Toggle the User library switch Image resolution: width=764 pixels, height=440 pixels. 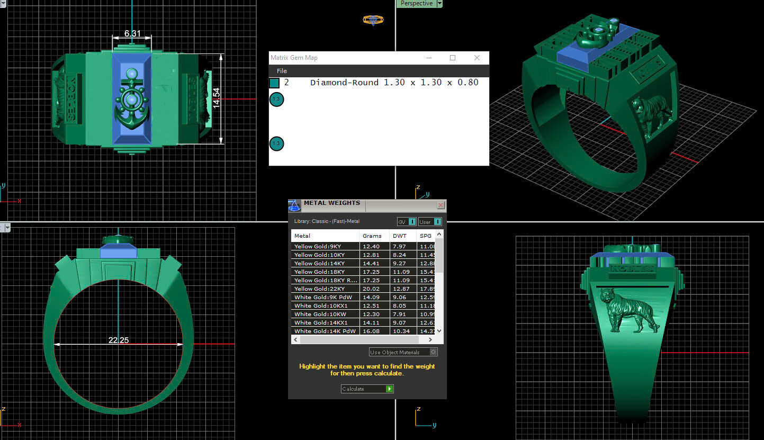(430, 222)
